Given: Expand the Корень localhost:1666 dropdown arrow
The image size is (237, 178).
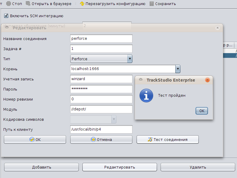Looking at the screenshot, I should click(x=178, y=69).
